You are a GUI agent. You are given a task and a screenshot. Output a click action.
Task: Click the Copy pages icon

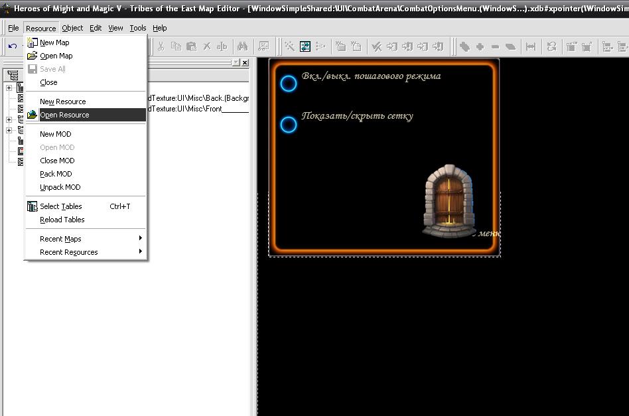pyautogui.click(x=176, y=46)
